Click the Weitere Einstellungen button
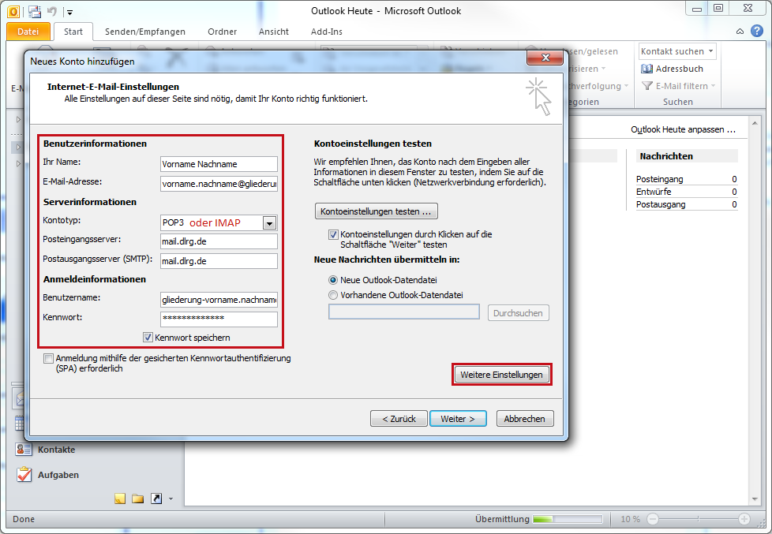Viewport: 772px width, 534px height. point(501,375)
